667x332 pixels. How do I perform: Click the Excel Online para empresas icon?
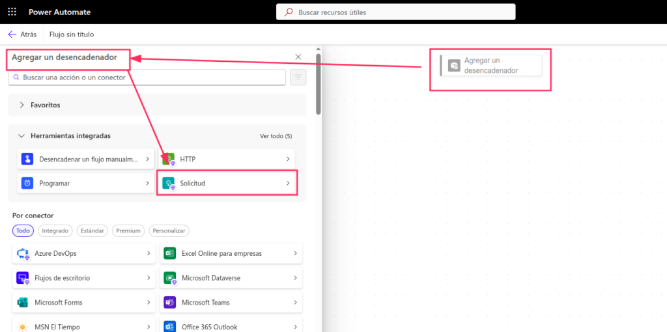click(171, 253)
